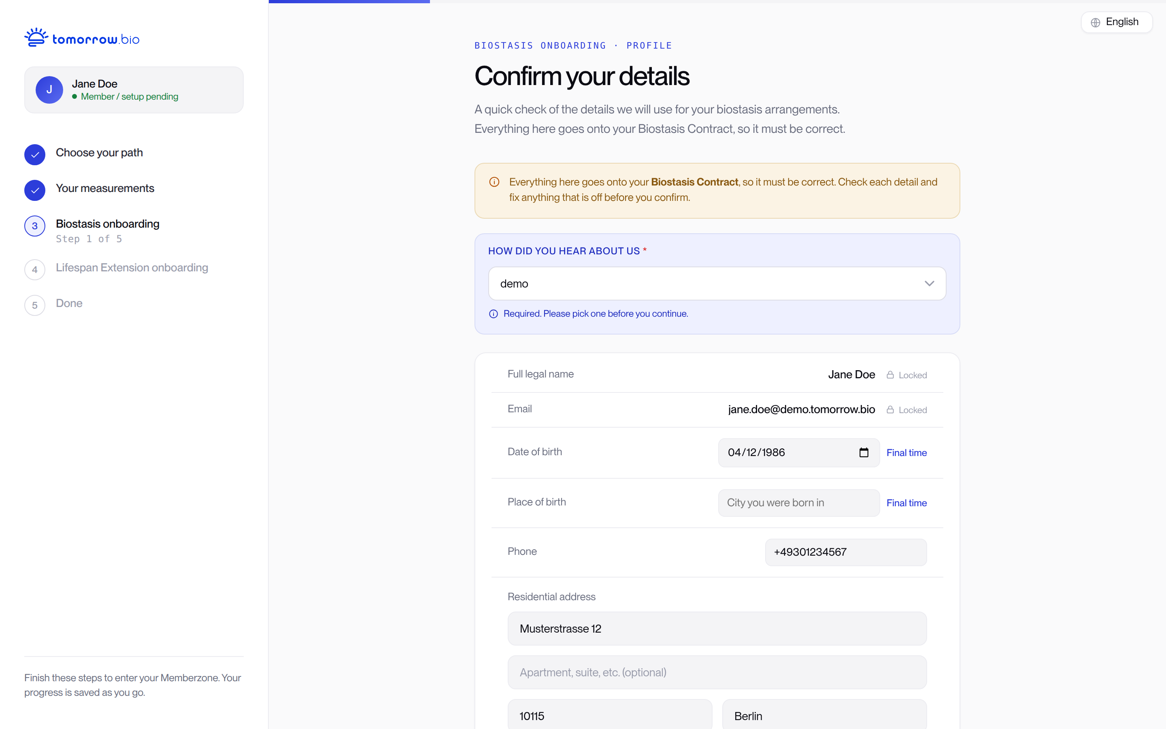This screenshot has width=1166, height=729.
Task: Open the English language selector
Action: coord(1116,22)
